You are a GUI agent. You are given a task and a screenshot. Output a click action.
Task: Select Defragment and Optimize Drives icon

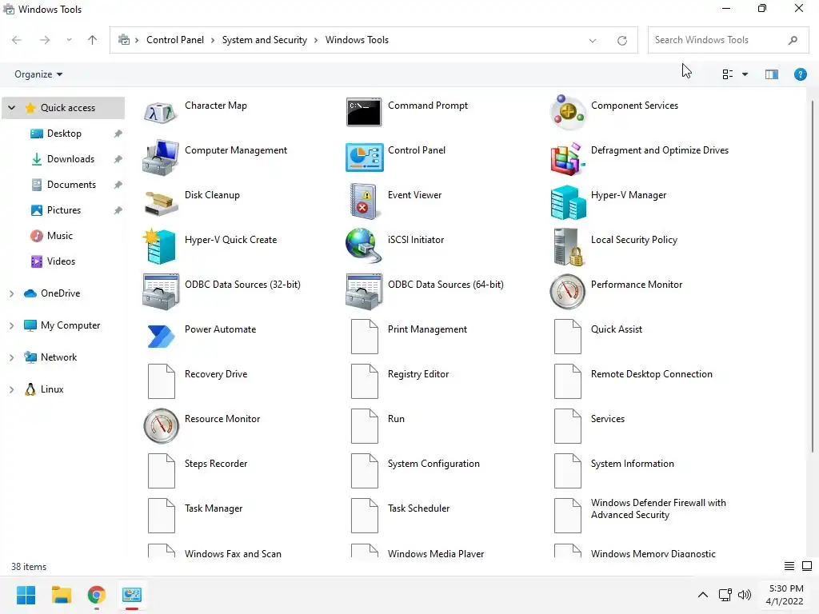pyautogui.click(x=567, y=158)
